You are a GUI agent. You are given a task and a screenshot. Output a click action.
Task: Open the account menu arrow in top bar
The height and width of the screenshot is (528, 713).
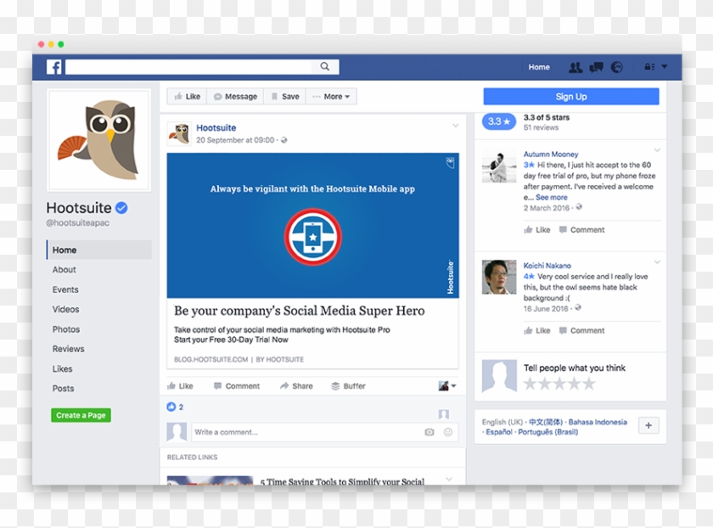click(665, 67)
